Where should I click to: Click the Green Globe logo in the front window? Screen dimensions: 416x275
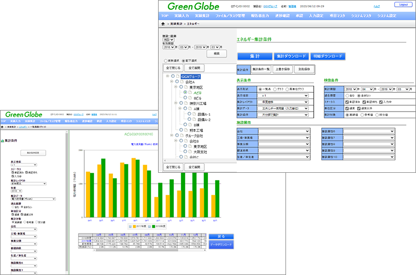(193, 6)
